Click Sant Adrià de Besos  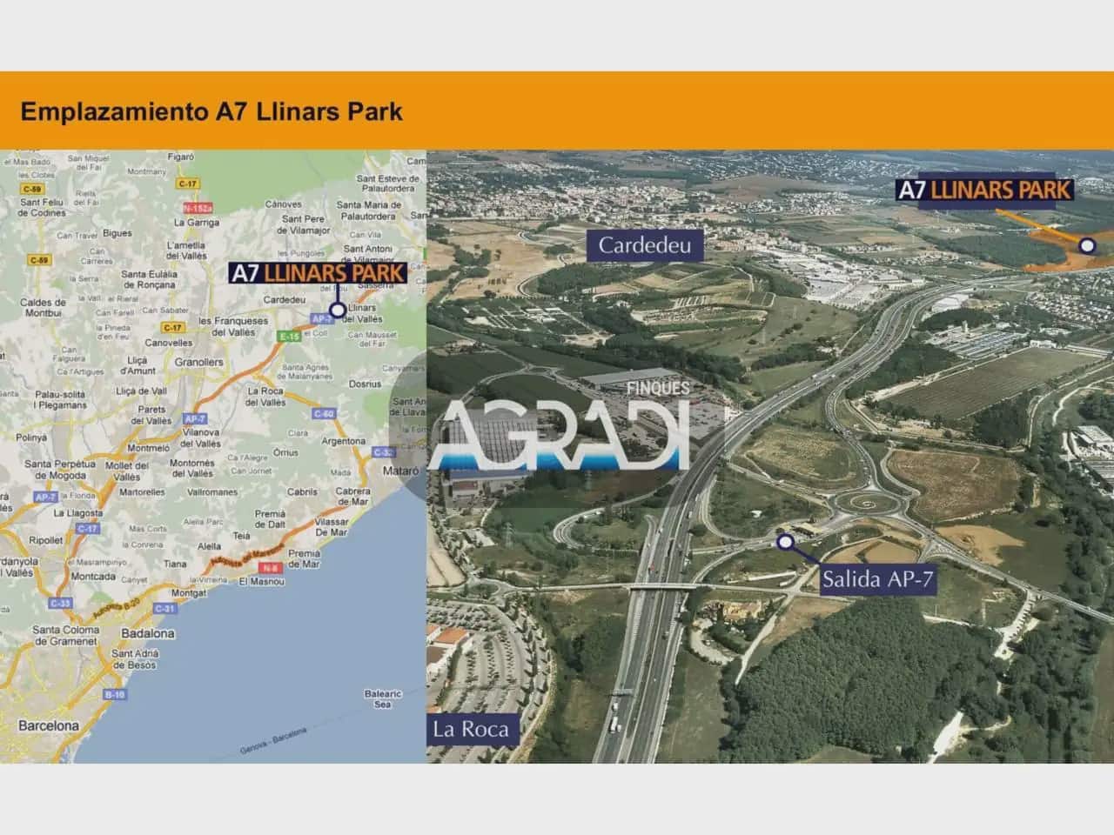[134, 658]
